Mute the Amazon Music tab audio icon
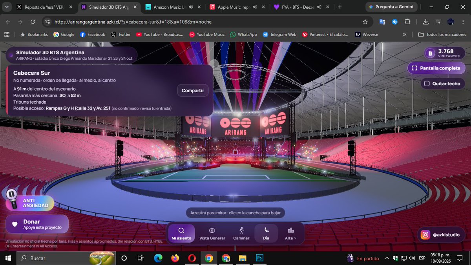The image size is (471, 265). [190, 7]
